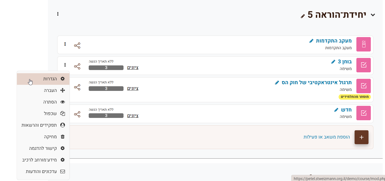Screen dimensions: 385x181
Task: Click the pink מעקב התקדמות activity icon
Action: point(363,44)
